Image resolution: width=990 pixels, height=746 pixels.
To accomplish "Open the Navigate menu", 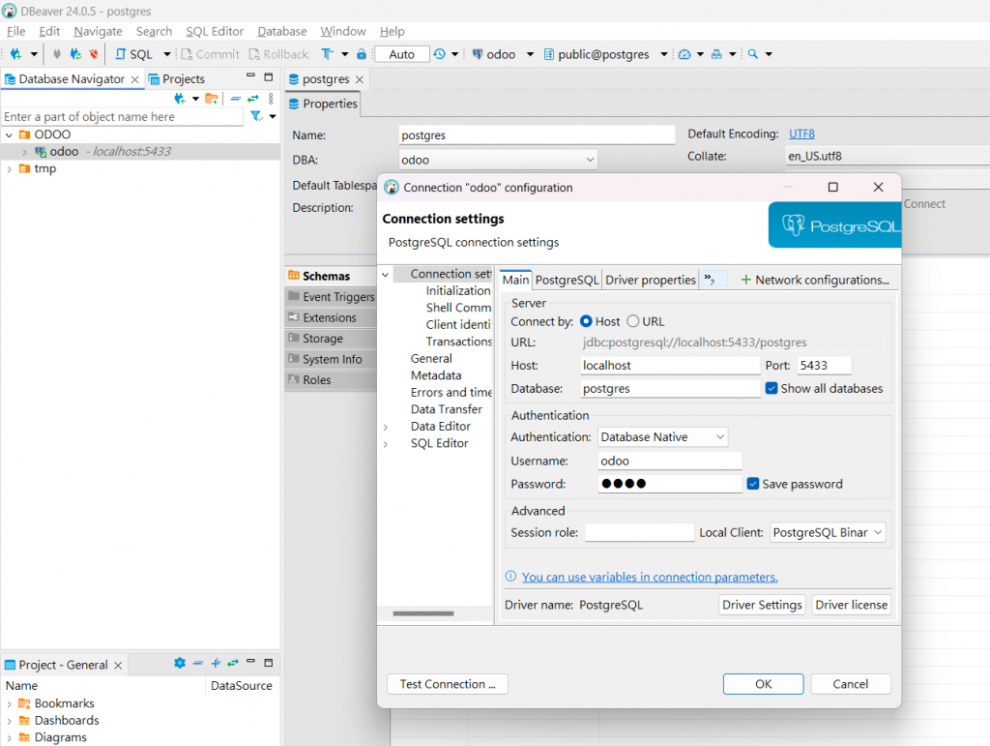I will (98, 32).
